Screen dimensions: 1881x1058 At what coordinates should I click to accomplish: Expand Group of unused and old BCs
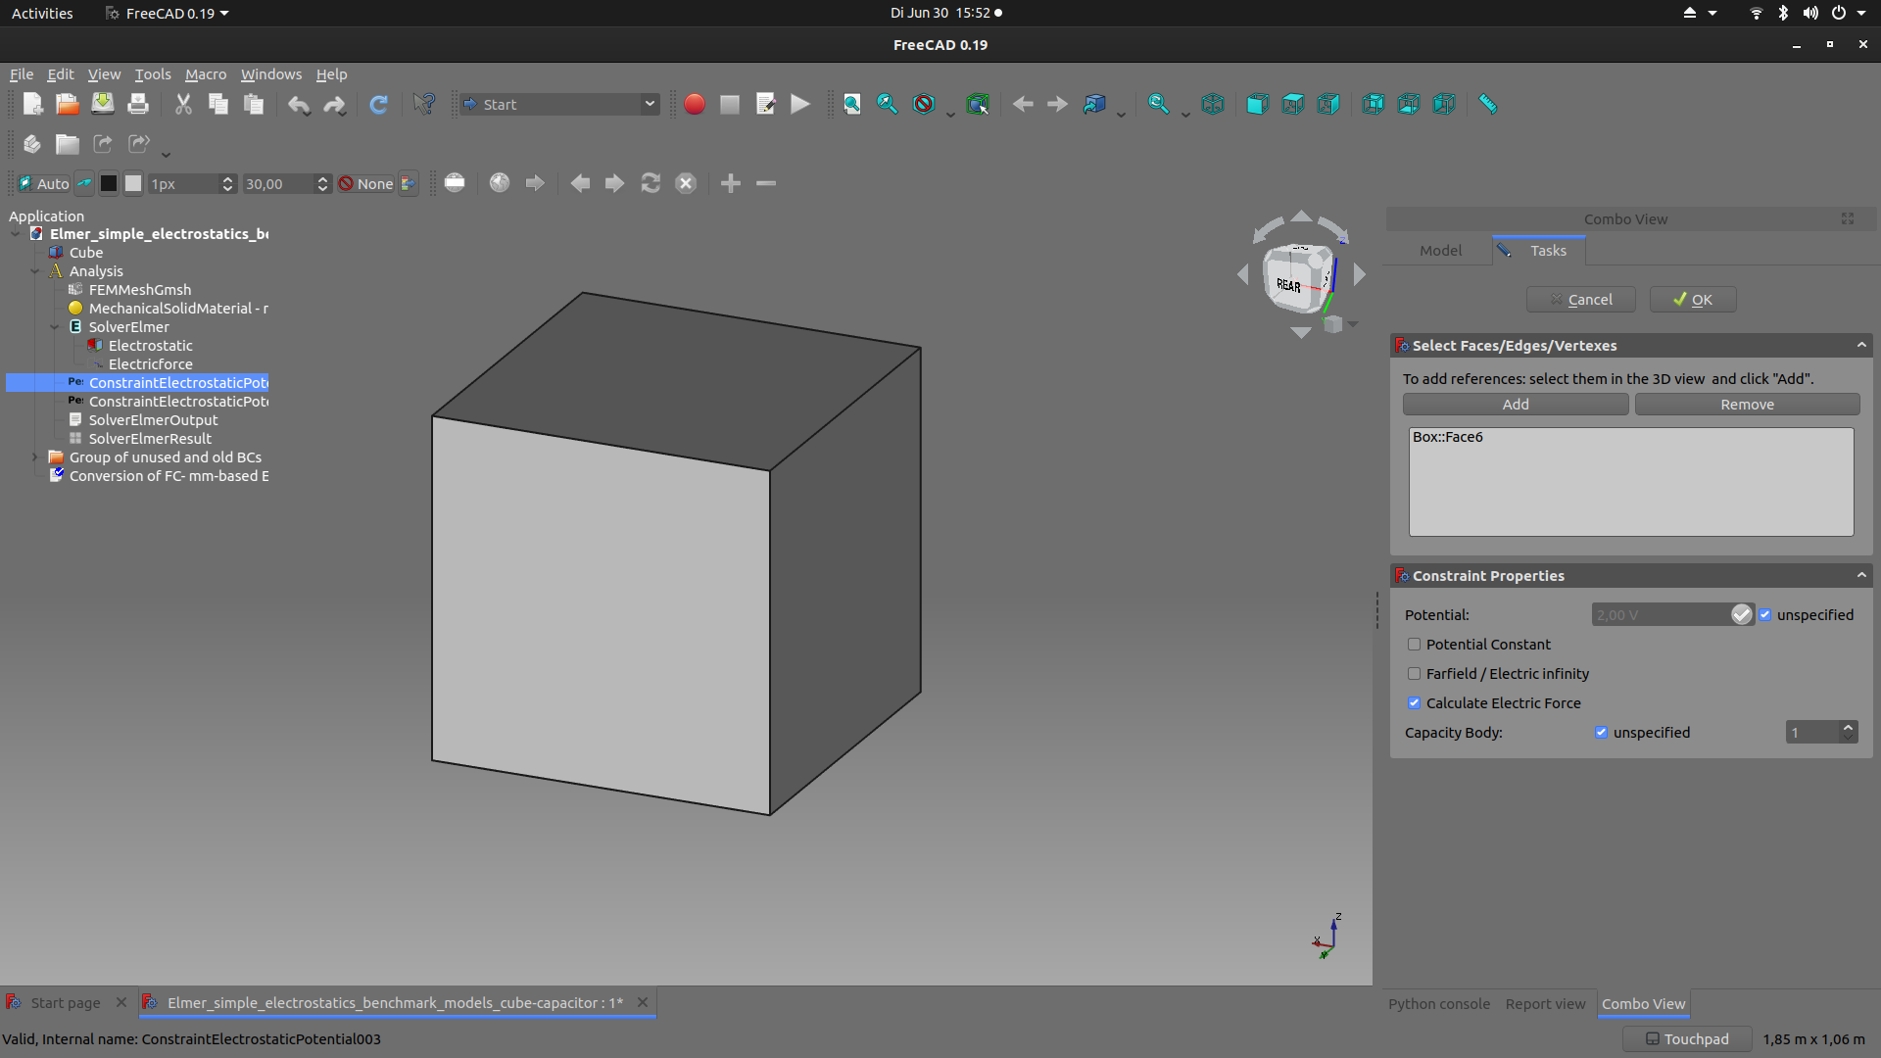[x=35, y=457]
